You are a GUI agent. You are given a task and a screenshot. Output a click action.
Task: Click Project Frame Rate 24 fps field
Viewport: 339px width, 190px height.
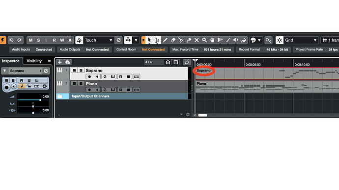point(316,49)
